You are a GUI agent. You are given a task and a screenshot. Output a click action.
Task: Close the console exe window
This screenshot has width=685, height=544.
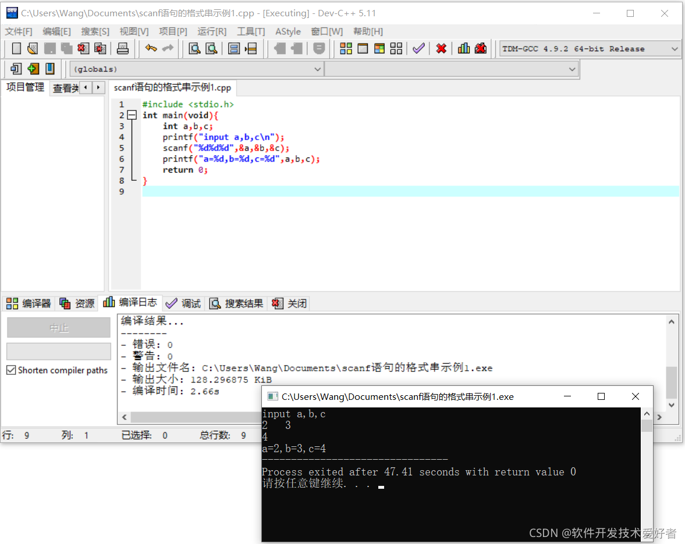coord(635,396)
